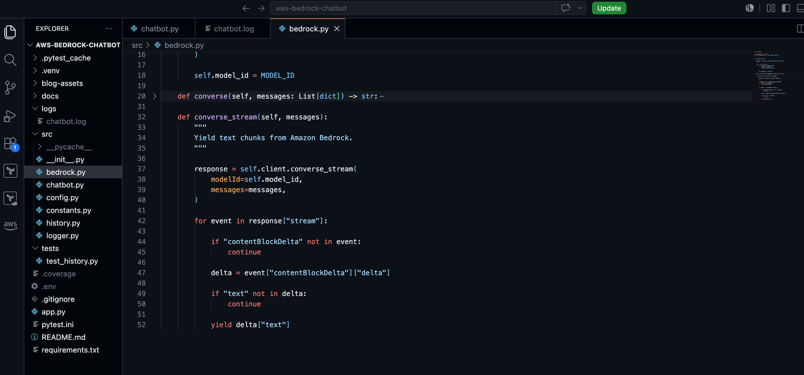Click the folded code ellipsis on line 20
804x375 pixels.
381,96
